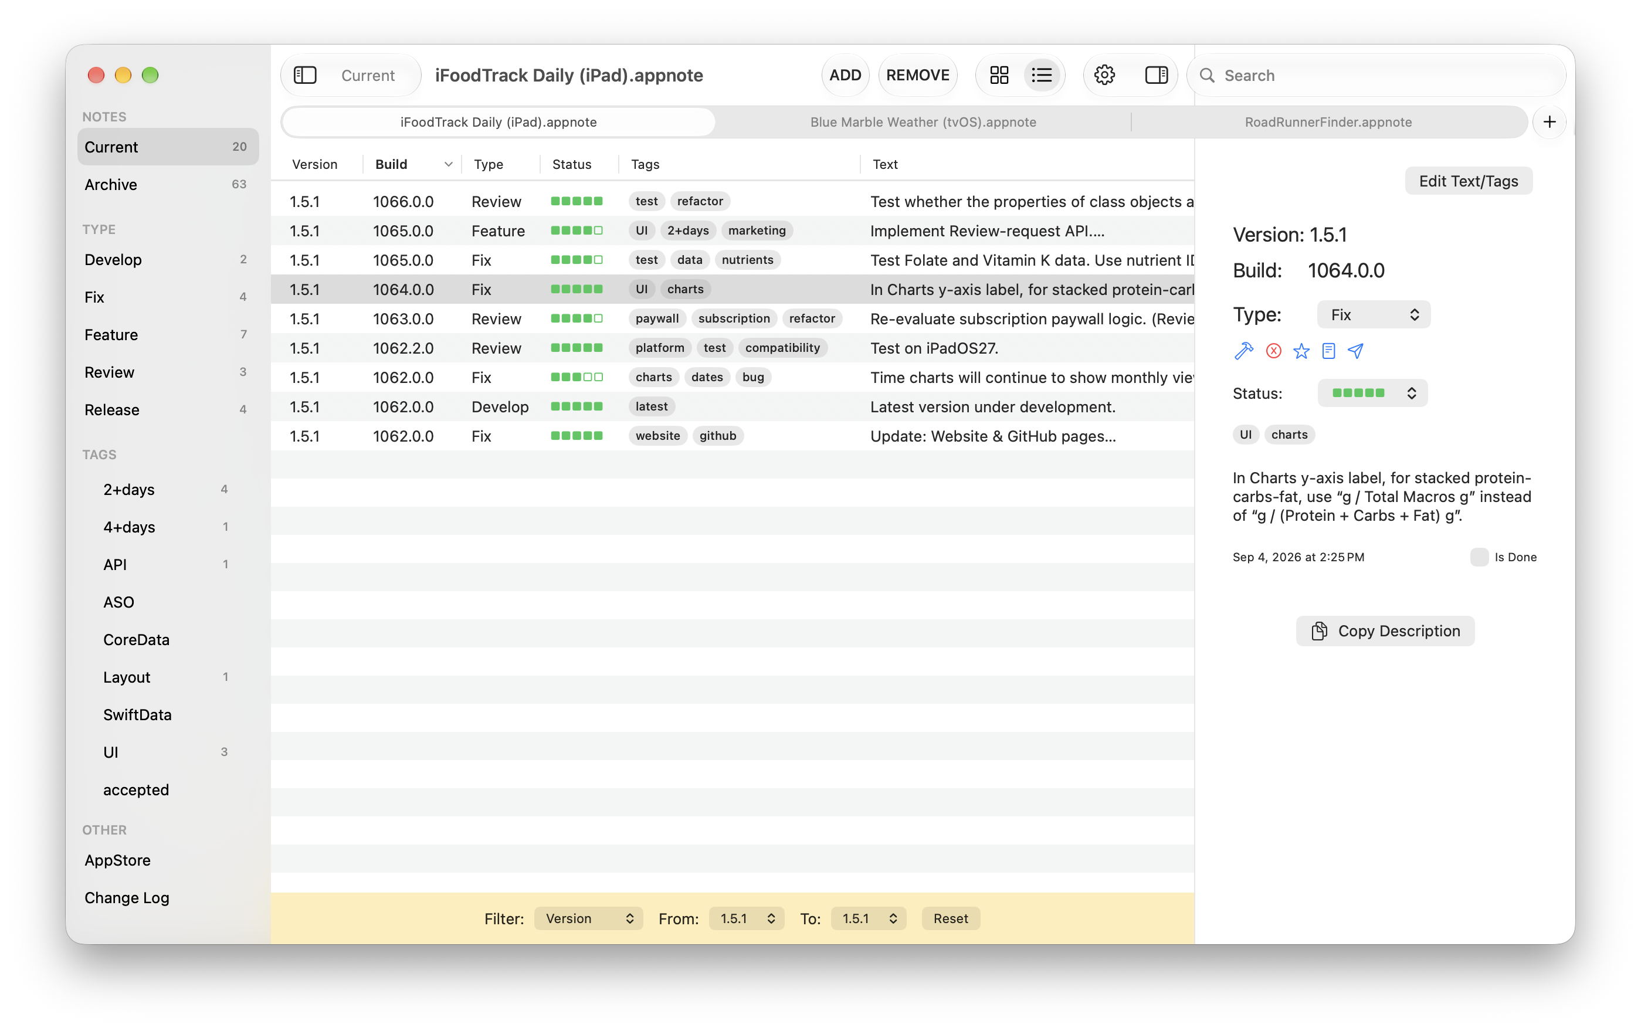Viewport: 1641px width, 1031px height.
Task: Filter by Feature type in sidebar
Action: click(168, 335)
